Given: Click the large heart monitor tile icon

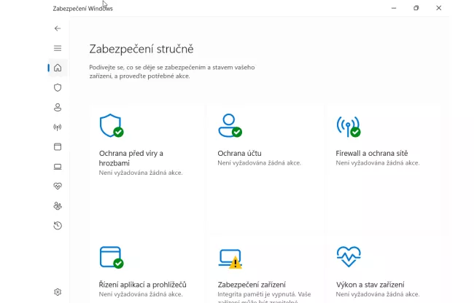Looking at the screenshot, I should [348, 256].
